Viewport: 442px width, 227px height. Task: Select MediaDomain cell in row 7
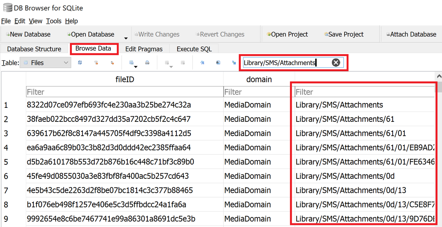[259, 190]
